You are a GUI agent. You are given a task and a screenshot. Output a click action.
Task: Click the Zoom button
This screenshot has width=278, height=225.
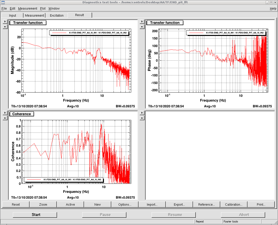pos(43,204)
